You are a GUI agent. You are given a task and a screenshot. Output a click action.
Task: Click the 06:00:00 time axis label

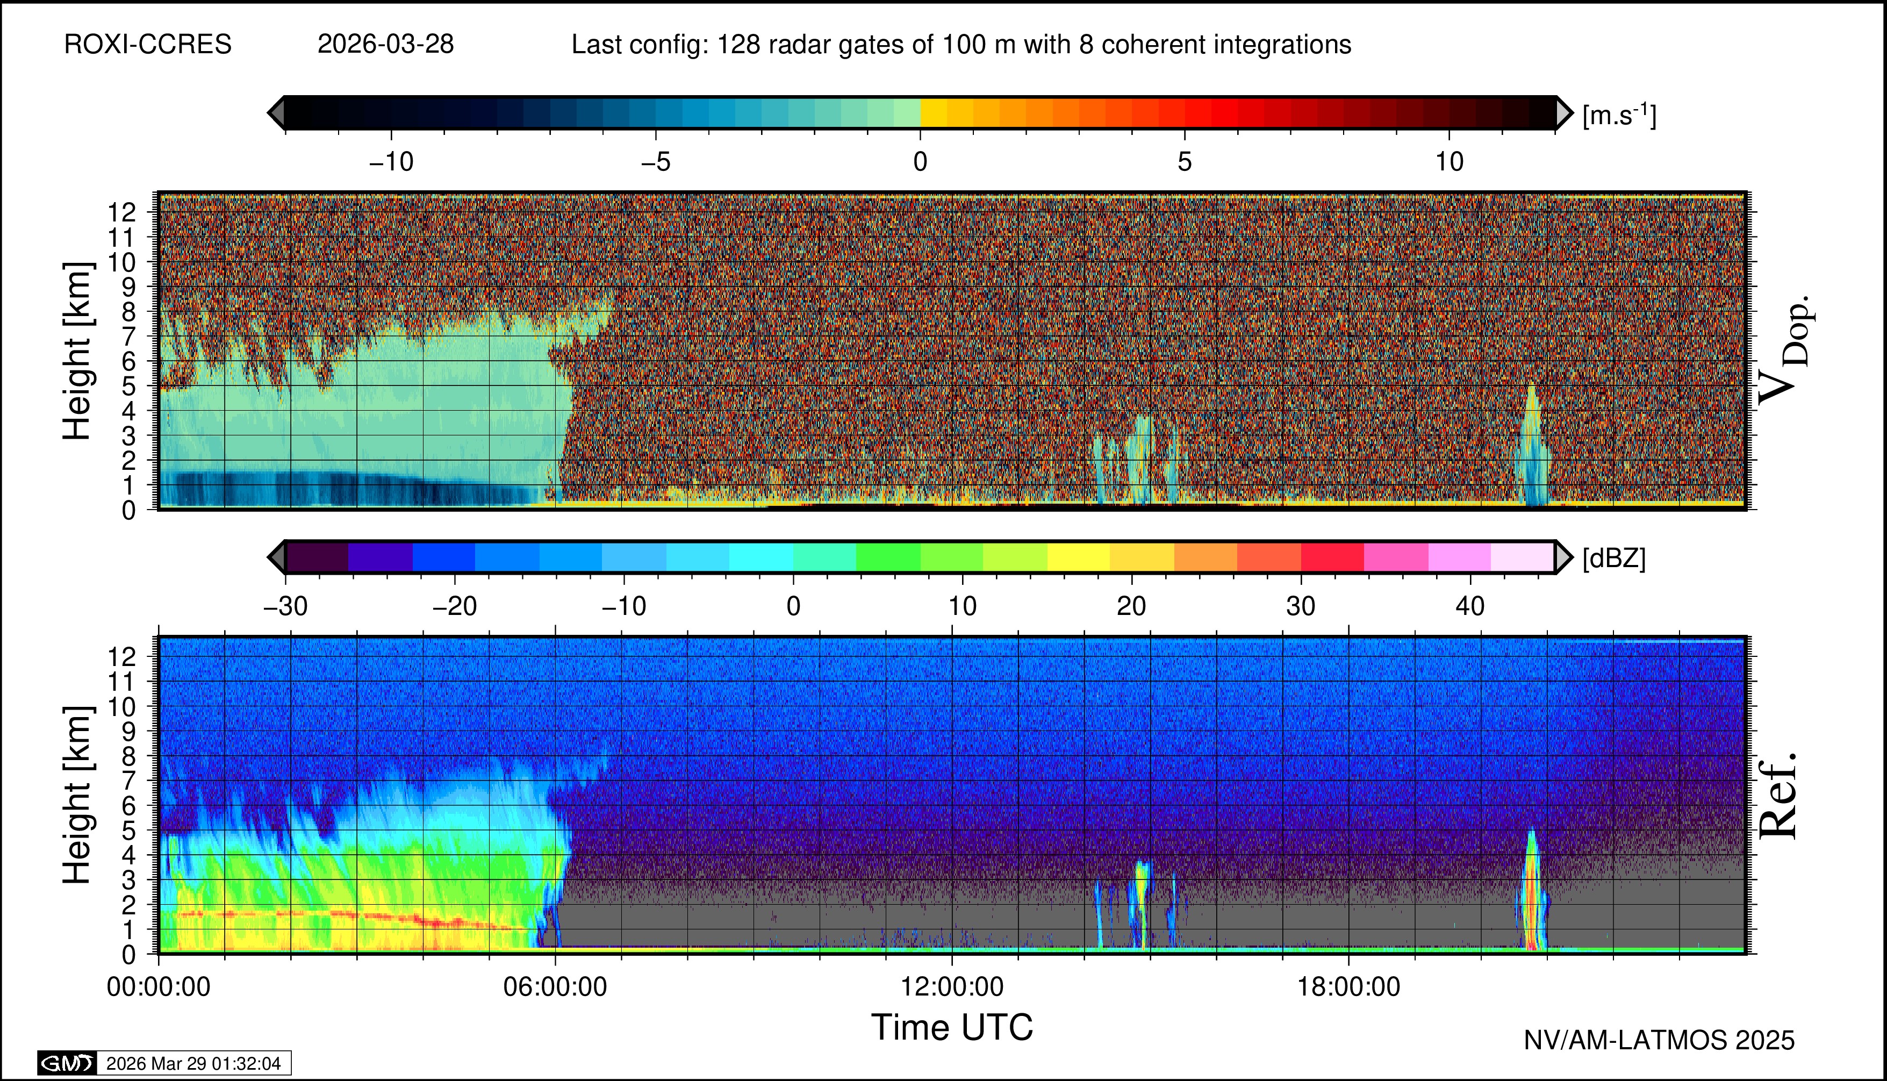point(555,987)
